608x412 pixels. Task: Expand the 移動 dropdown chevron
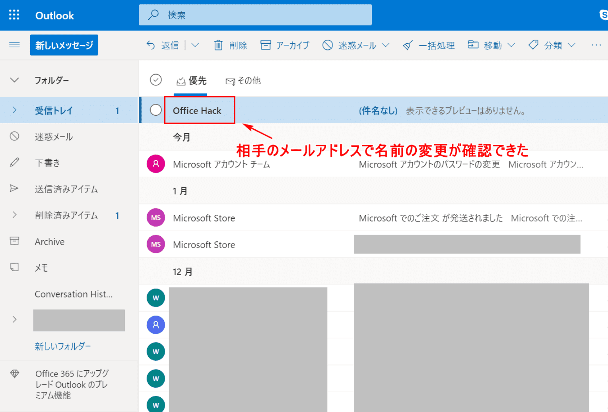(x=511, y=45)
